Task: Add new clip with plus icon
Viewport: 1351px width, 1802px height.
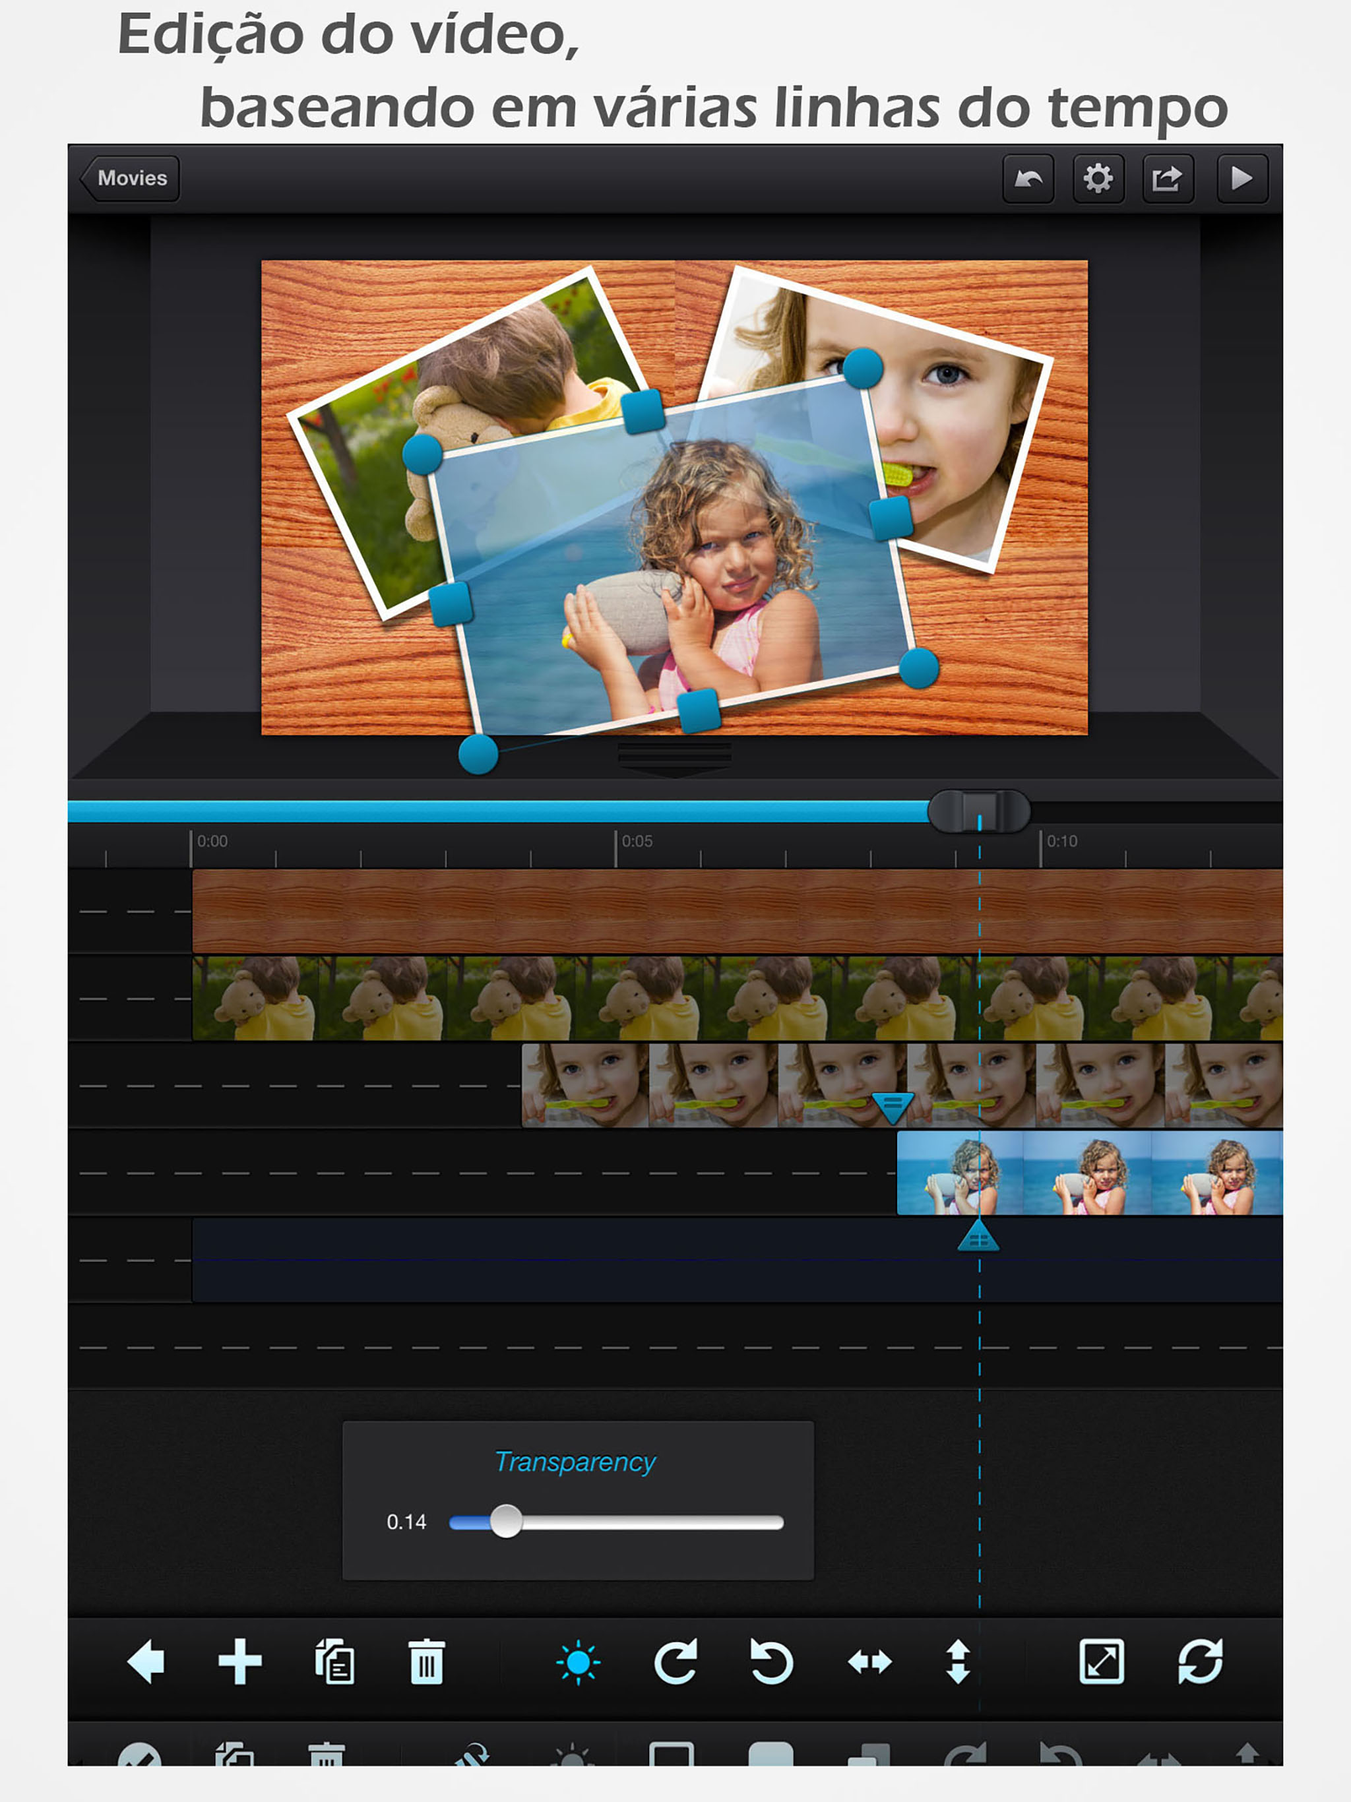Action: click(240, 1661)
